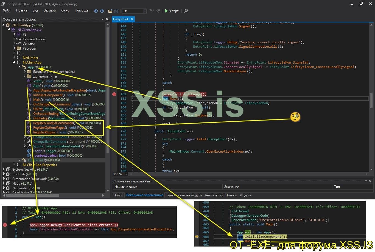Click the Undo toolbar icon
The width and height of the screenshot is (375, 252).
(152, 11)
